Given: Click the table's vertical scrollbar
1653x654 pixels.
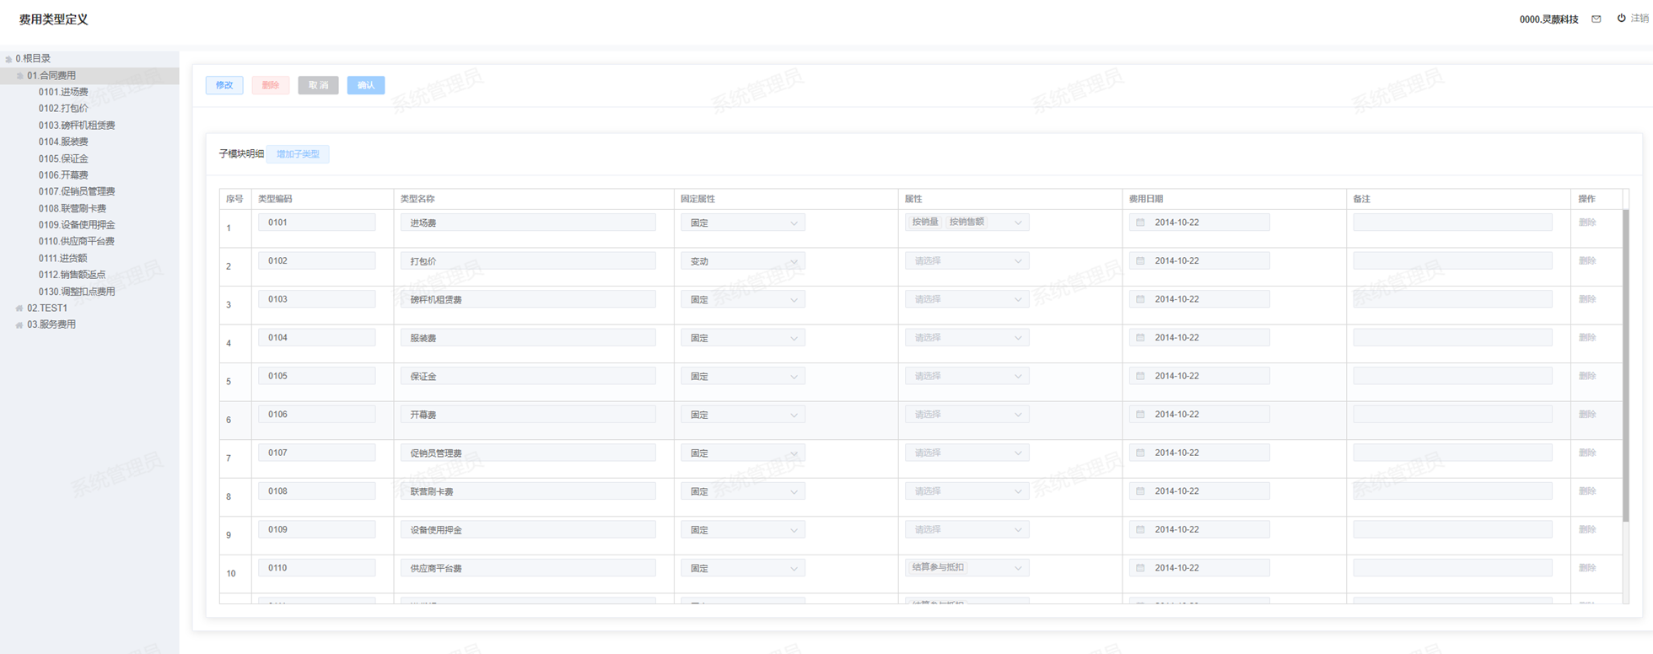Looking at the screenshot, I should [x=1626, y=365].
